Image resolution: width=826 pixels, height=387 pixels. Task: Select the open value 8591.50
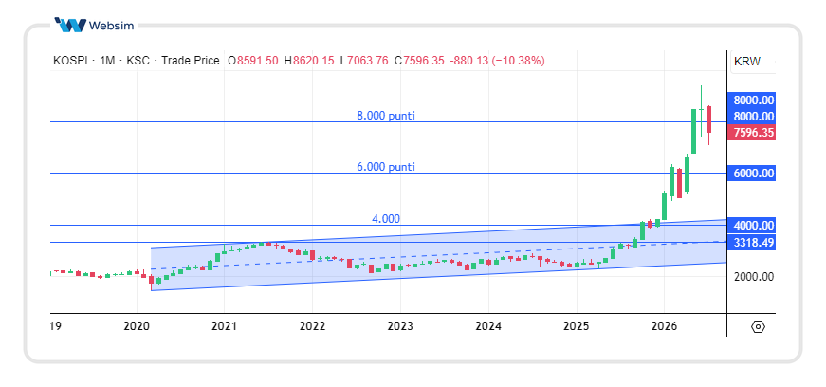(257, 61)
